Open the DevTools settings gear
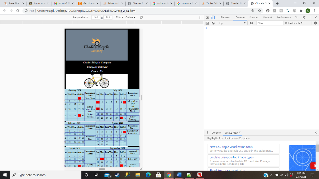 pos(304,17)
